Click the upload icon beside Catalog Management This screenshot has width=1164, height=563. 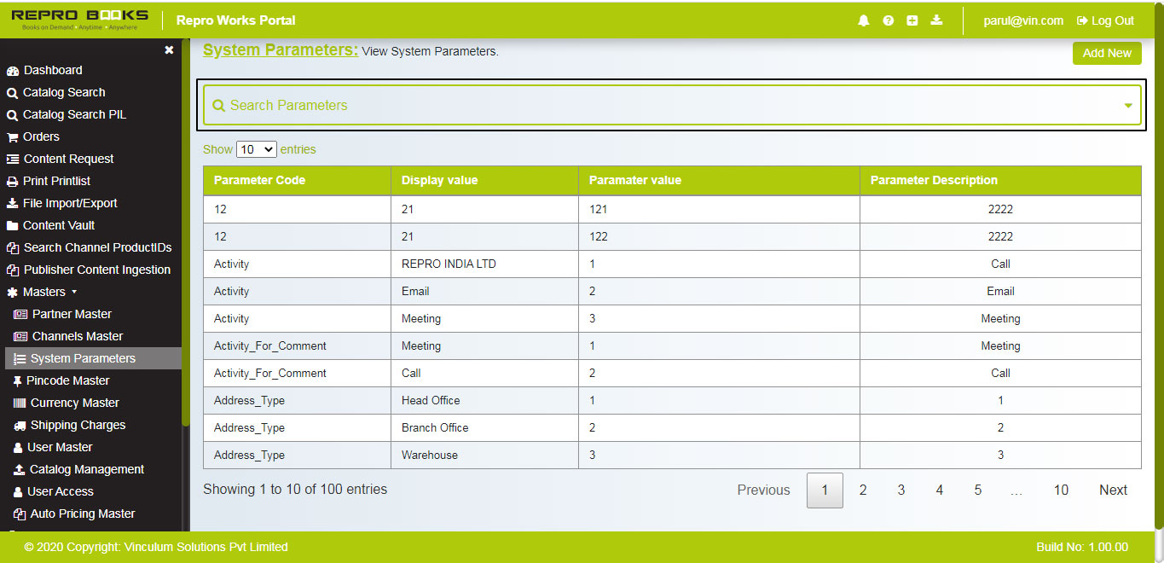19,469
